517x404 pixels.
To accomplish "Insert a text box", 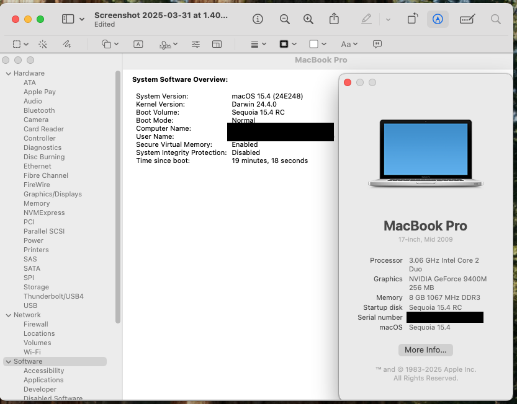I will 138,44.
